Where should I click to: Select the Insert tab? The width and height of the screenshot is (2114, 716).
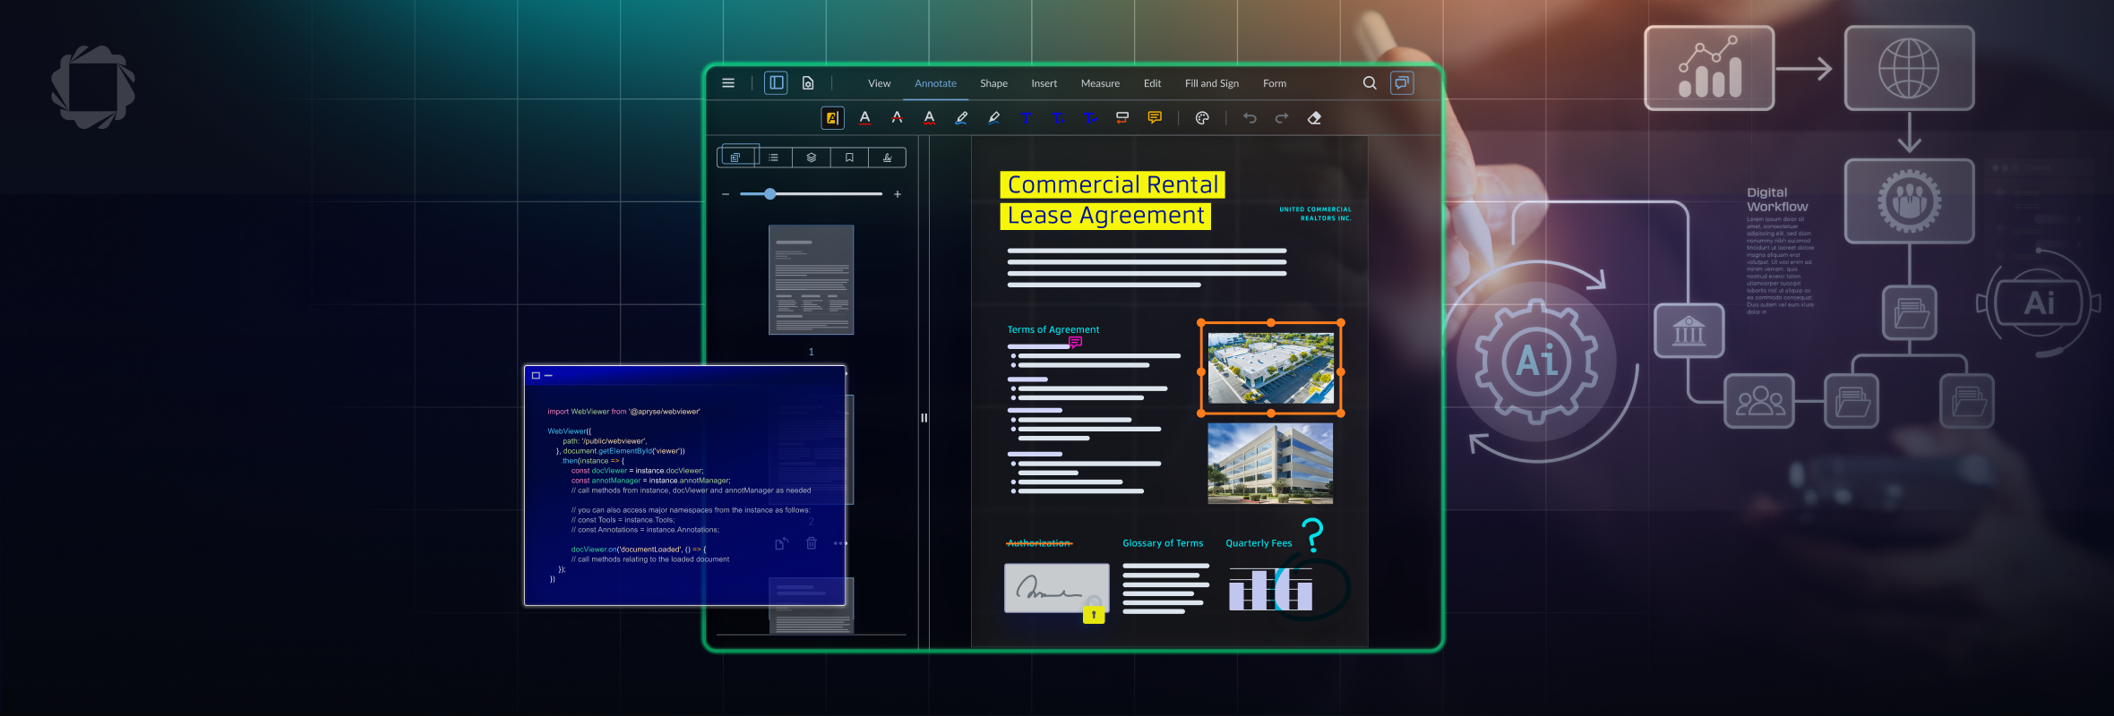[1044, 83]
